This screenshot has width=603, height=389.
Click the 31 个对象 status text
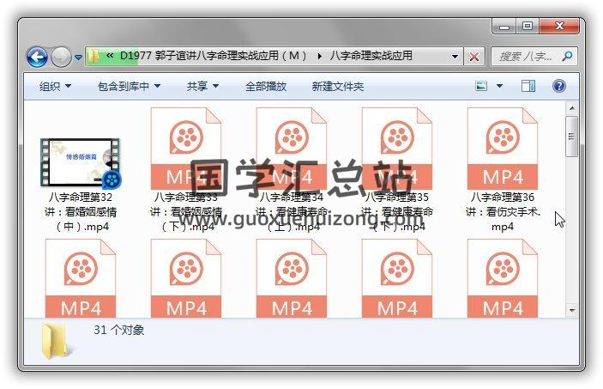[119, 330]
